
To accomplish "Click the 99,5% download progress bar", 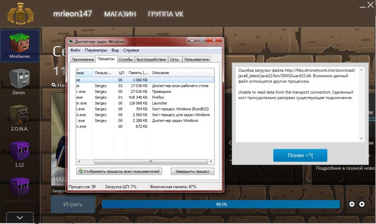I will point(221,205).
